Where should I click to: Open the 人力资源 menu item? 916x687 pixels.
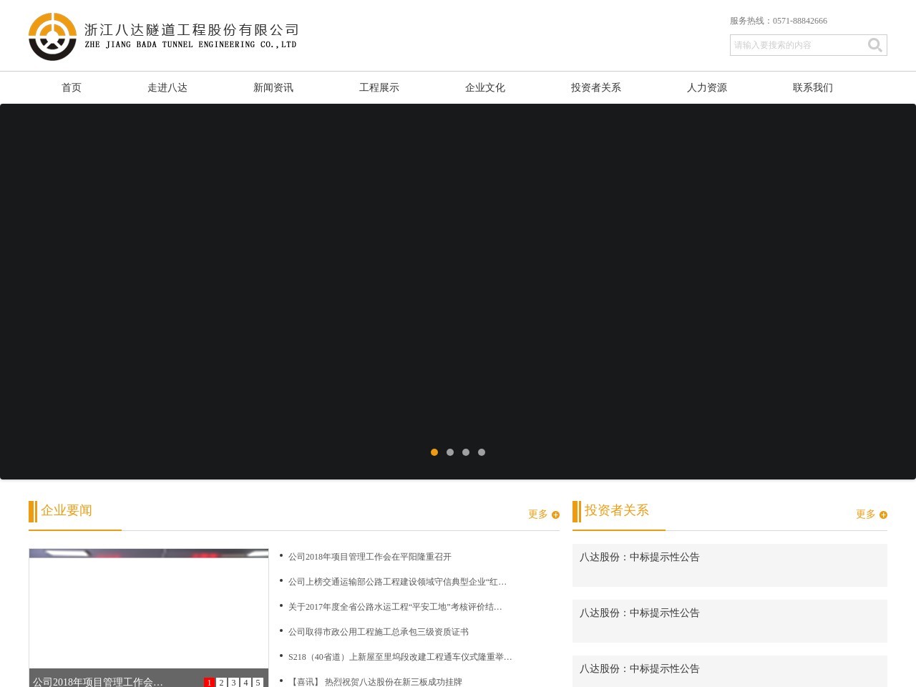(707, 87)
